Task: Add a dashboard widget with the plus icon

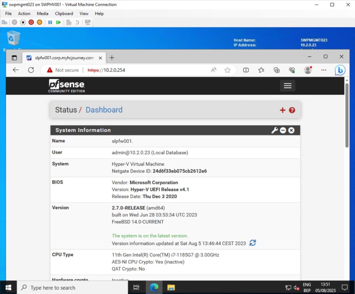Action: 283,110
